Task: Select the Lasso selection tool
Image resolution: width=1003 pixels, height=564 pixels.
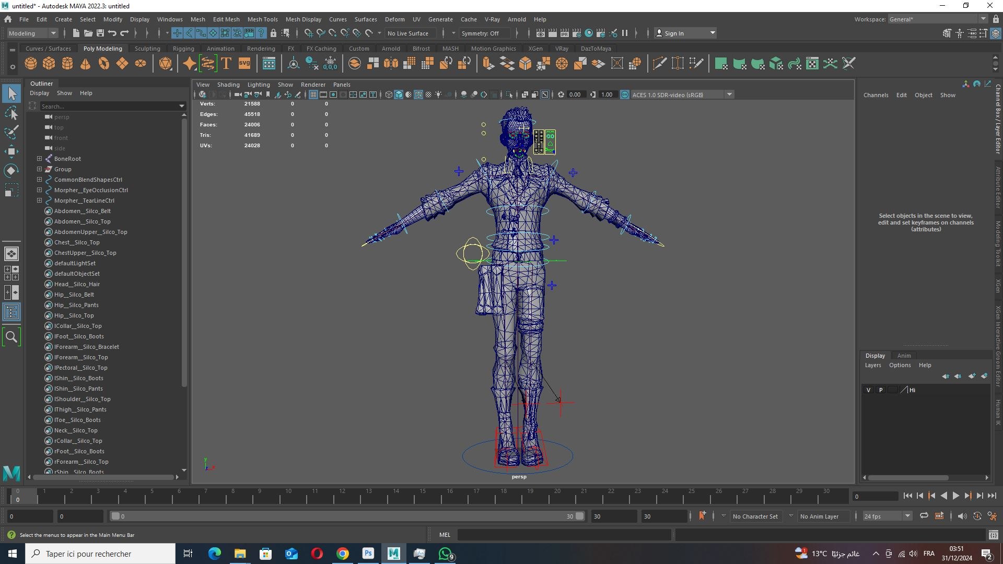Action: 11,113
